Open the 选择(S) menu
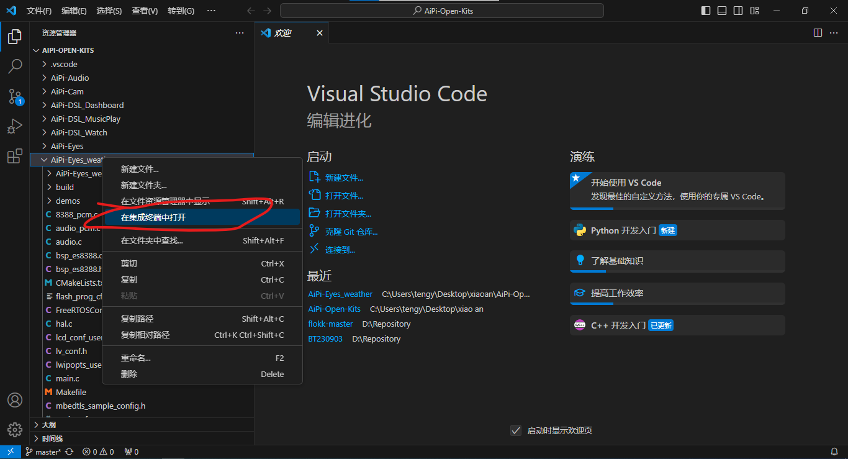Screen dimensions: 848x459 tap(109, 11)
